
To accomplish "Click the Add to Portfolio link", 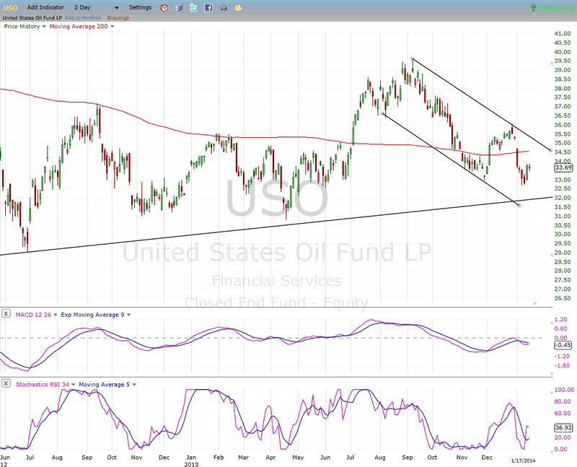I will point(84,17).
